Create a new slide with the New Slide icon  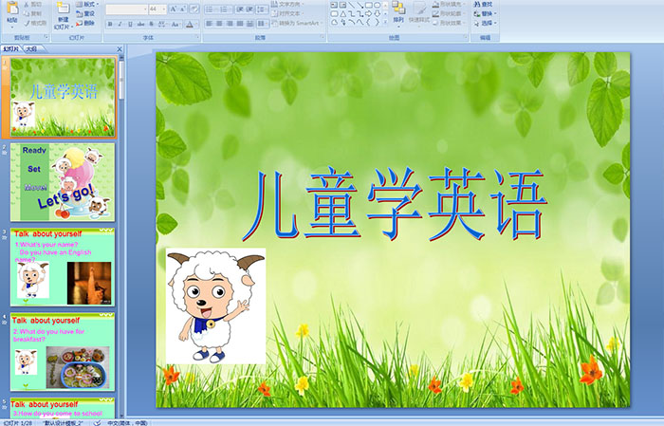(x=64, y=9)
